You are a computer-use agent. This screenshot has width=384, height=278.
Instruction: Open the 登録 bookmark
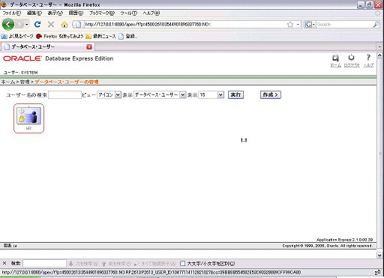(127, 36)
